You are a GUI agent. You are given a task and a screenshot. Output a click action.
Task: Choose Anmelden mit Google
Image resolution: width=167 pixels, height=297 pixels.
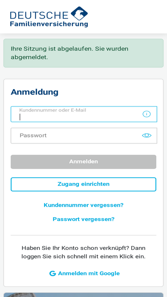85,273
